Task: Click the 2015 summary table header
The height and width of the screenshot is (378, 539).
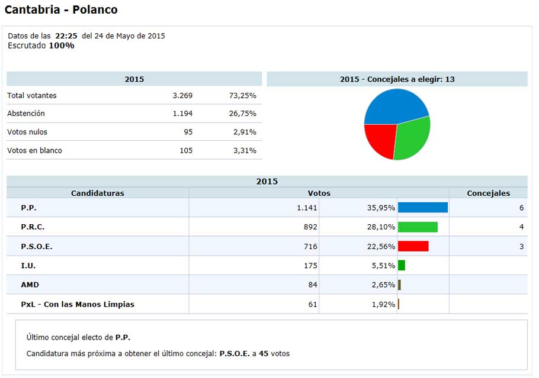Action: pyautogui.click(x=134, y=79)
